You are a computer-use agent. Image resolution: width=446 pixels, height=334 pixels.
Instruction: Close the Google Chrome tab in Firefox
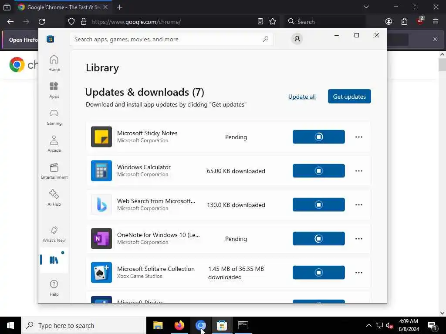tap(105, 7)
